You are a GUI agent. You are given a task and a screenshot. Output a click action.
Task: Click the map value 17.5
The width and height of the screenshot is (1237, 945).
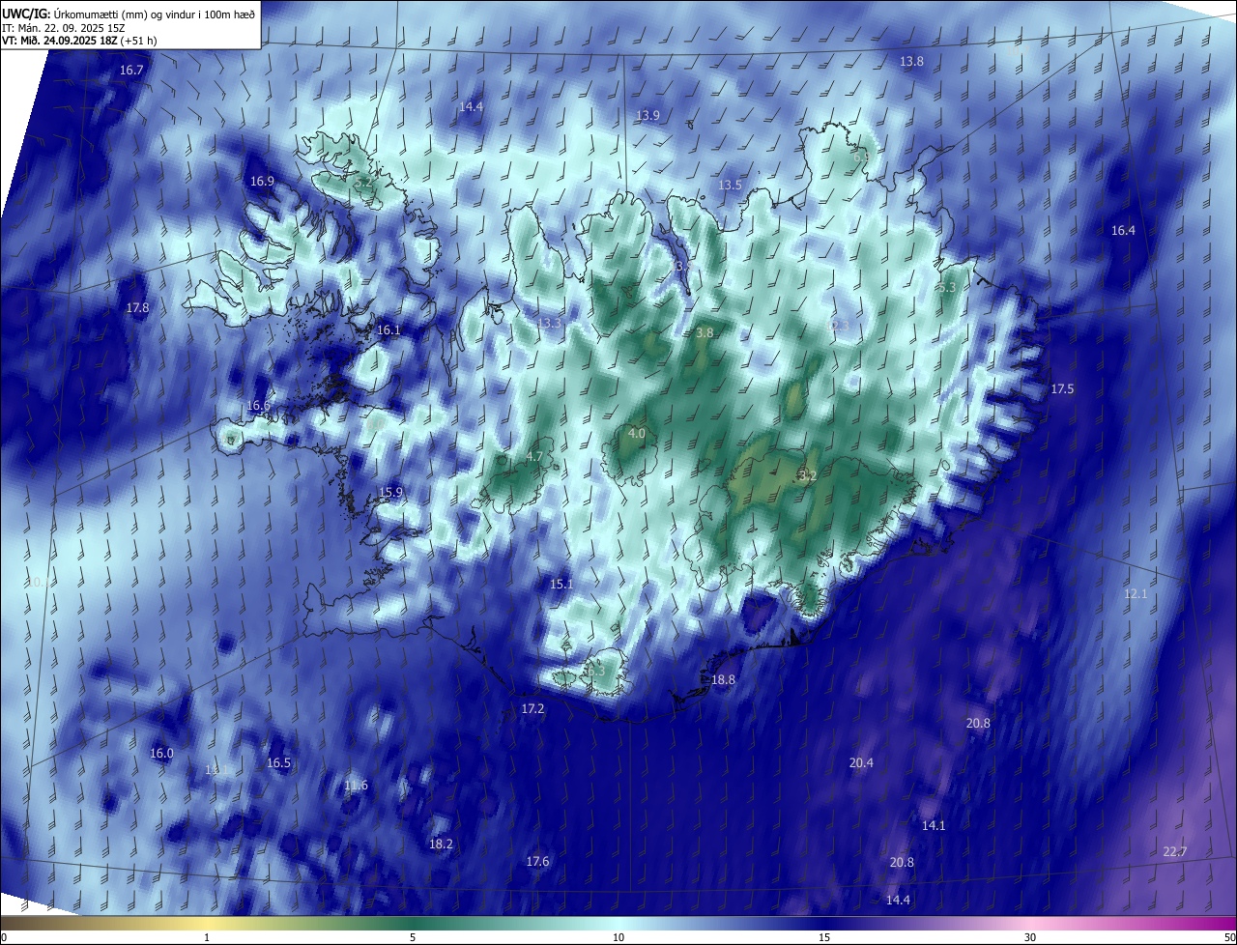point(1062,388)
